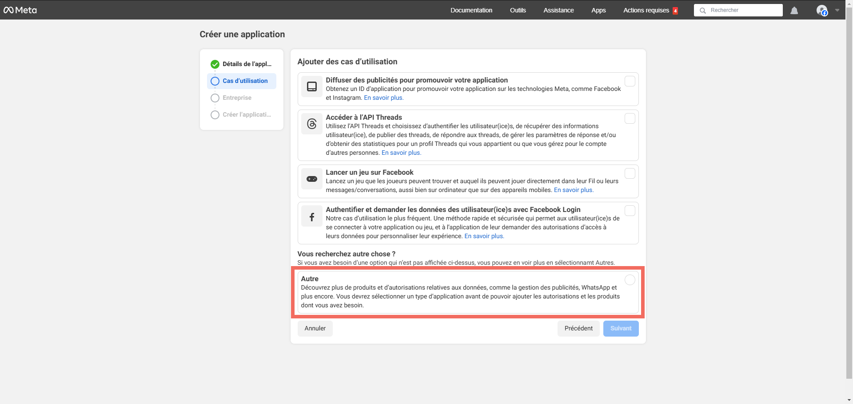853x404 pixels.
Task: Check Diffuser des publicités pour promouvoir votre application
Action: pos(630,81)
